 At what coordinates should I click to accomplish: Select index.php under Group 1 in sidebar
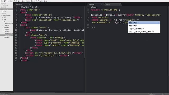(x=5, y=5)
